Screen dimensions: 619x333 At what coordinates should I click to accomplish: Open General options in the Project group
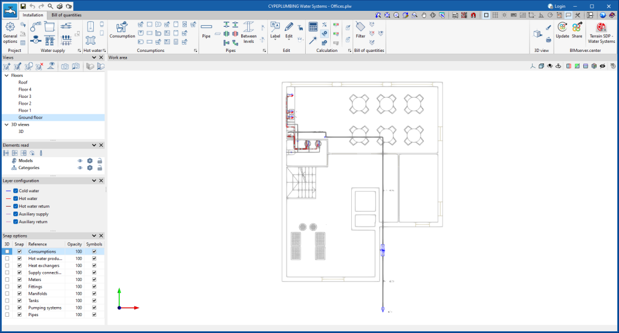coord(10,31)
